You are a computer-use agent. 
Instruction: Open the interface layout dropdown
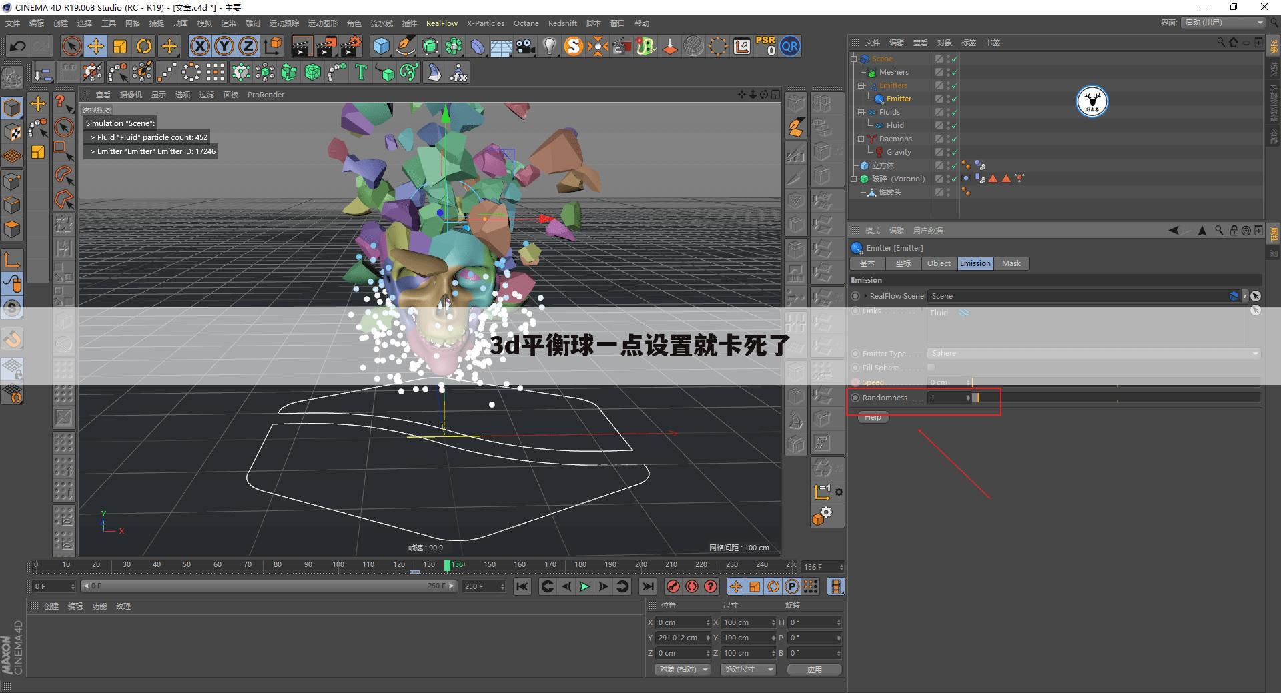(x=1223, y=23)
